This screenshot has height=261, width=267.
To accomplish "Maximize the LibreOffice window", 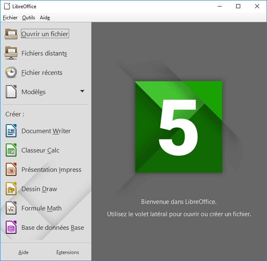I will click(238, 6).
